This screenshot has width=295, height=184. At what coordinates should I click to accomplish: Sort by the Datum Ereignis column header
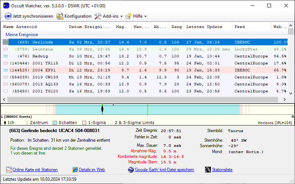(x=89, y=27)
